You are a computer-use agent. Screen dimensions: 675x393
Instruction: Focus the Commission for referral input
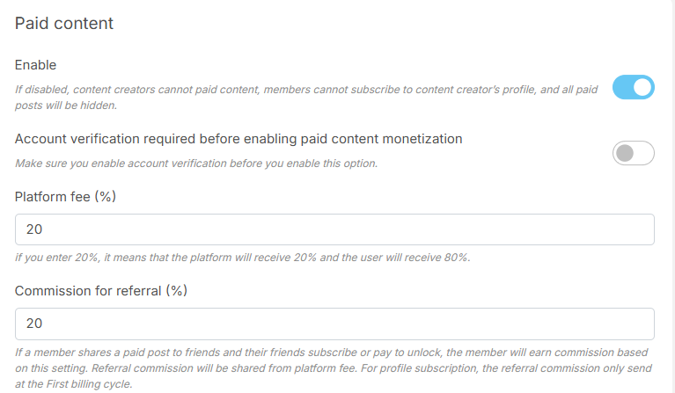point(334,324)
